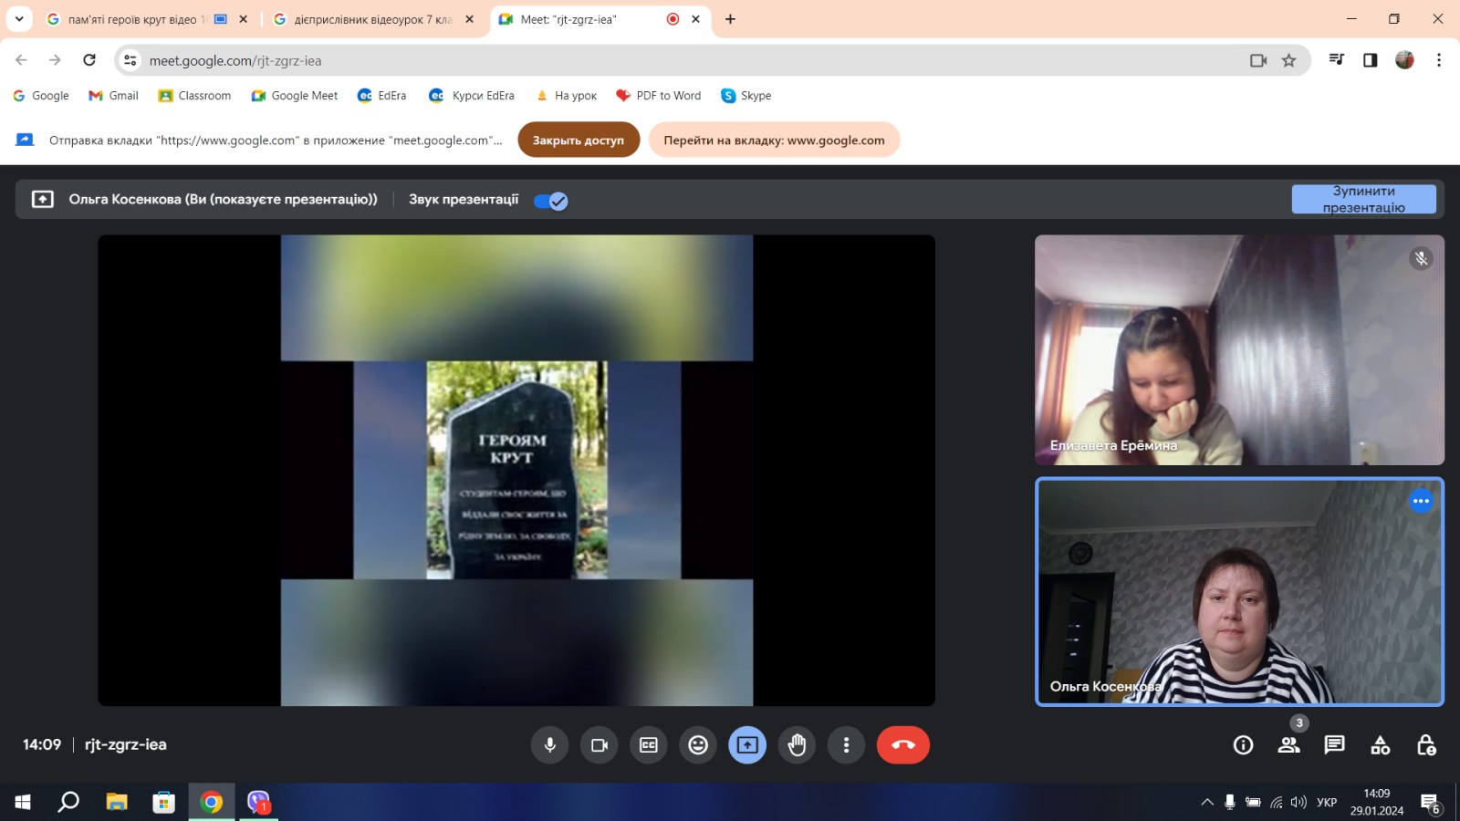Image resolution: width=1460 pixels, height=821 pixels.
Task: Expand the tab search dropdown arrow
Action: tap(19, 19)
